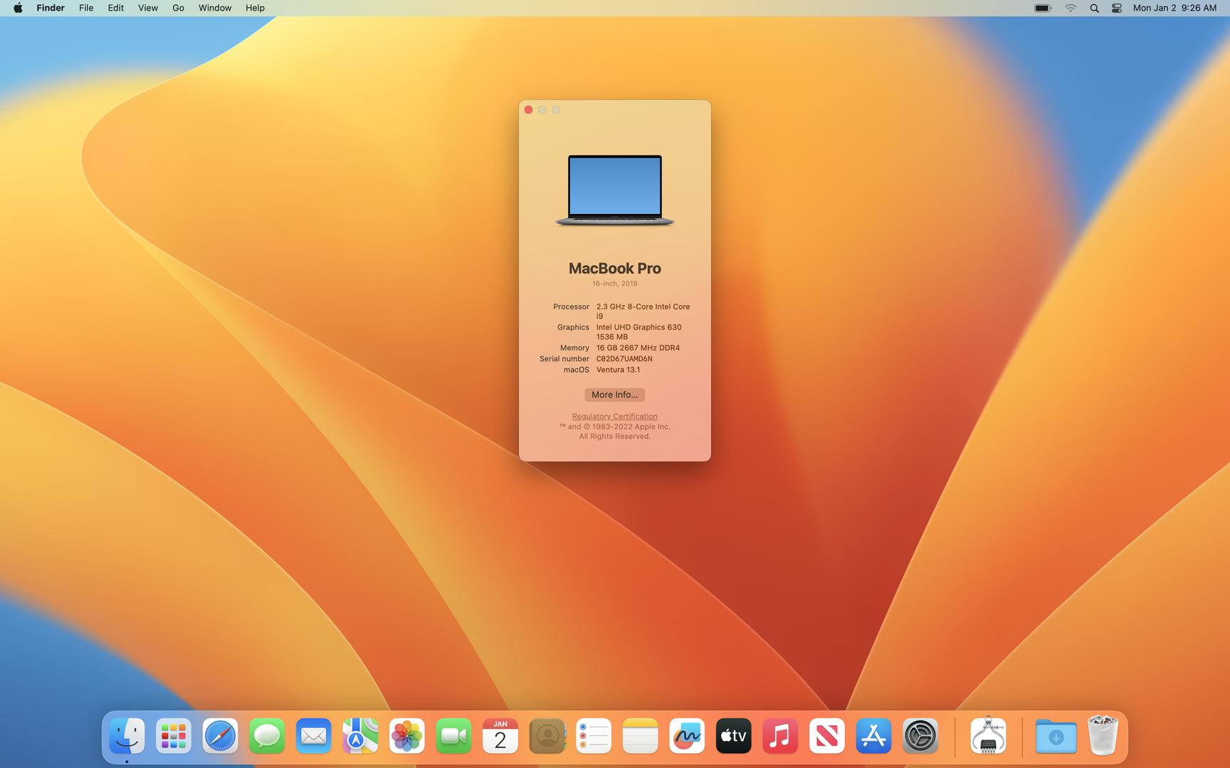Open Trash in the Dock
This screenshot has height=768, width=1230.
coord(1103,735)
